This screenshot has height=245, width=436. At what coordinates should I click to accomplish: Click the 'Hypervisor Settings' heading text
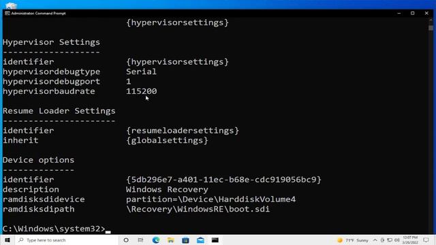pyautogui.click(x=52, y=42)
